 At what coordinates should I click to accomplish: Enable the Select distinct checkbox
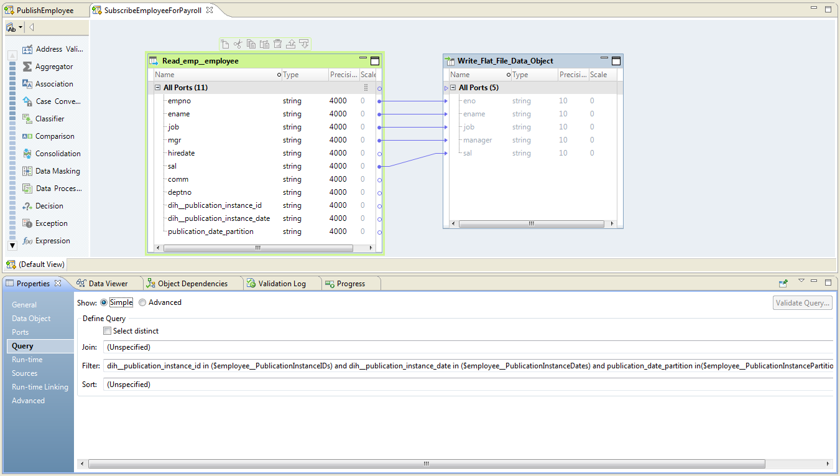[108, 331]
